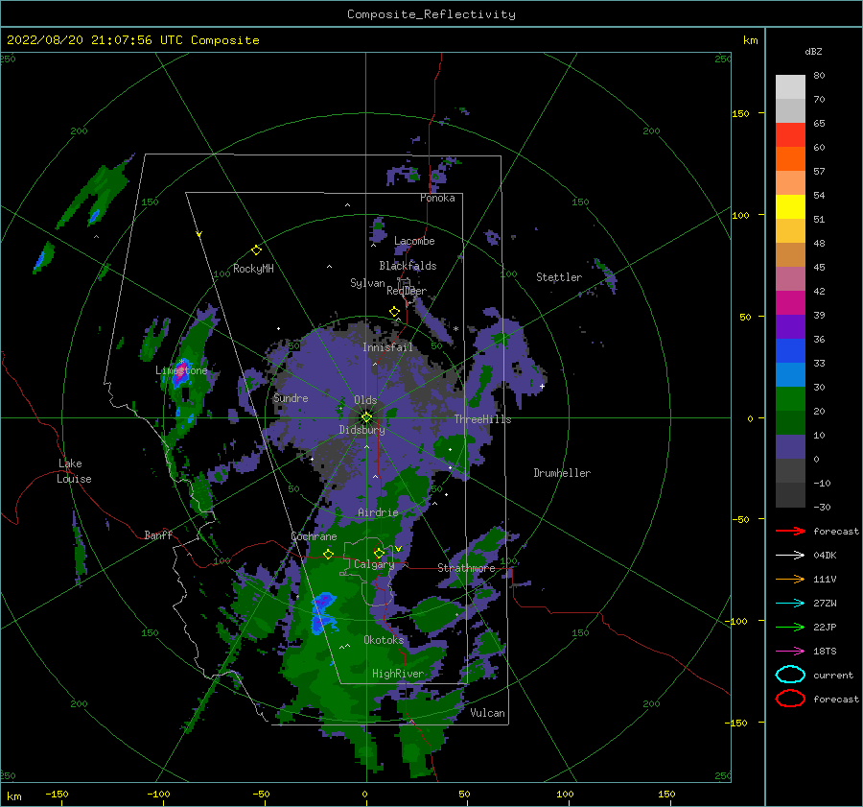
Task: Click the Limestone label
Action: tap(181, 370)
